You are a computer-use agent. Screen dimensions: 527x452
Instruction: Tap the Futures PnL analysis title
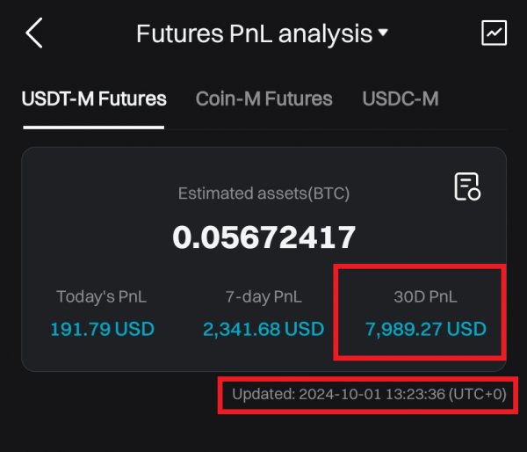(254, 34)
